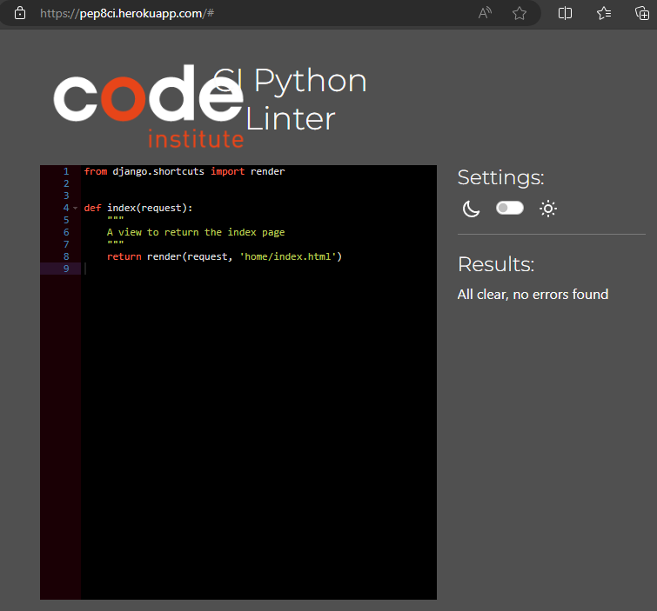657x611 pixels.
Task: Click 'django.shortcuts' in the import line
Action: tap(158, 171)
